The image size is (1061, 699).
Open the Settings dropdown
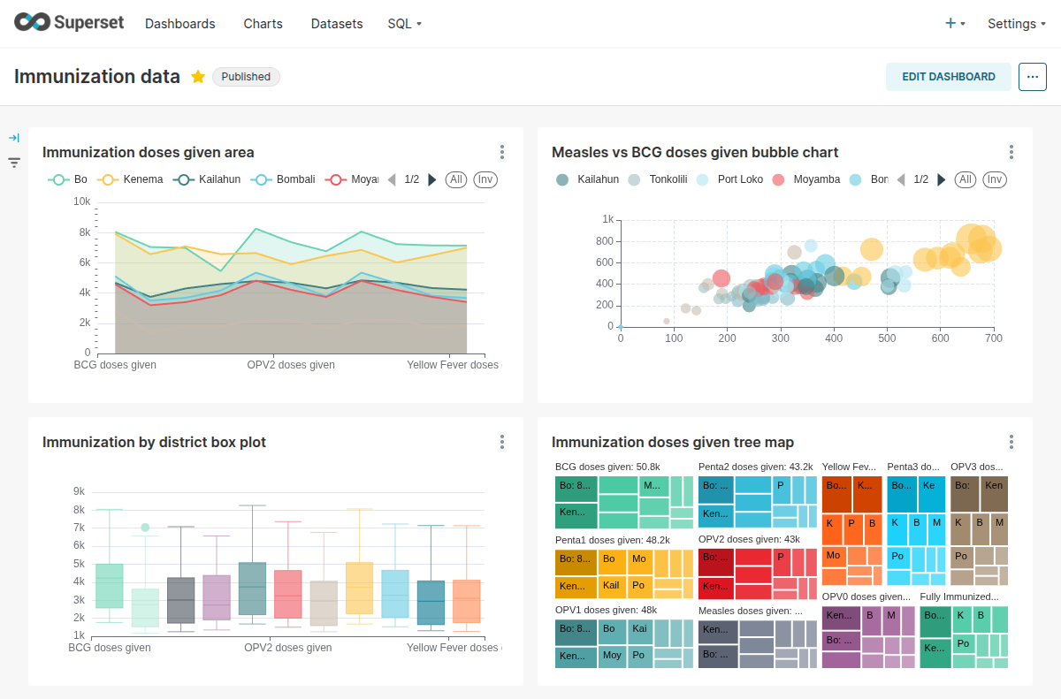(1011, 24)
